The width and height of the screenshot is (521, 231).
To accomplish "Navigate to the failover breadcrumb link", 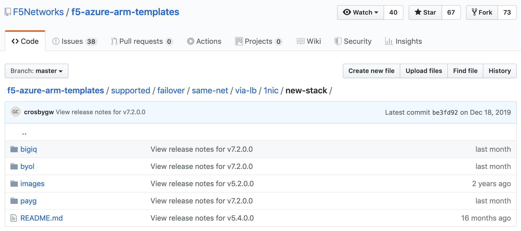I will [171, 90].
